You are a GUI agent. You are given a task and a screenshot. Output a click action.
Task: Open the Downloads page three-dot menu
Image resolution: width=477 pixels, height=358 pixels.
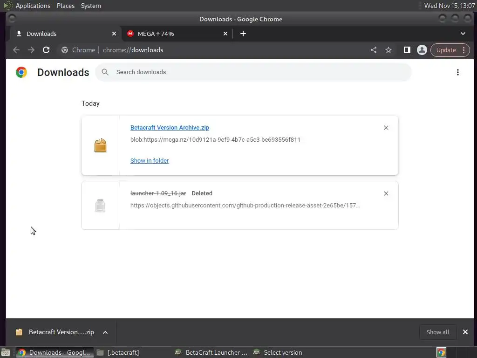point(457,72)
